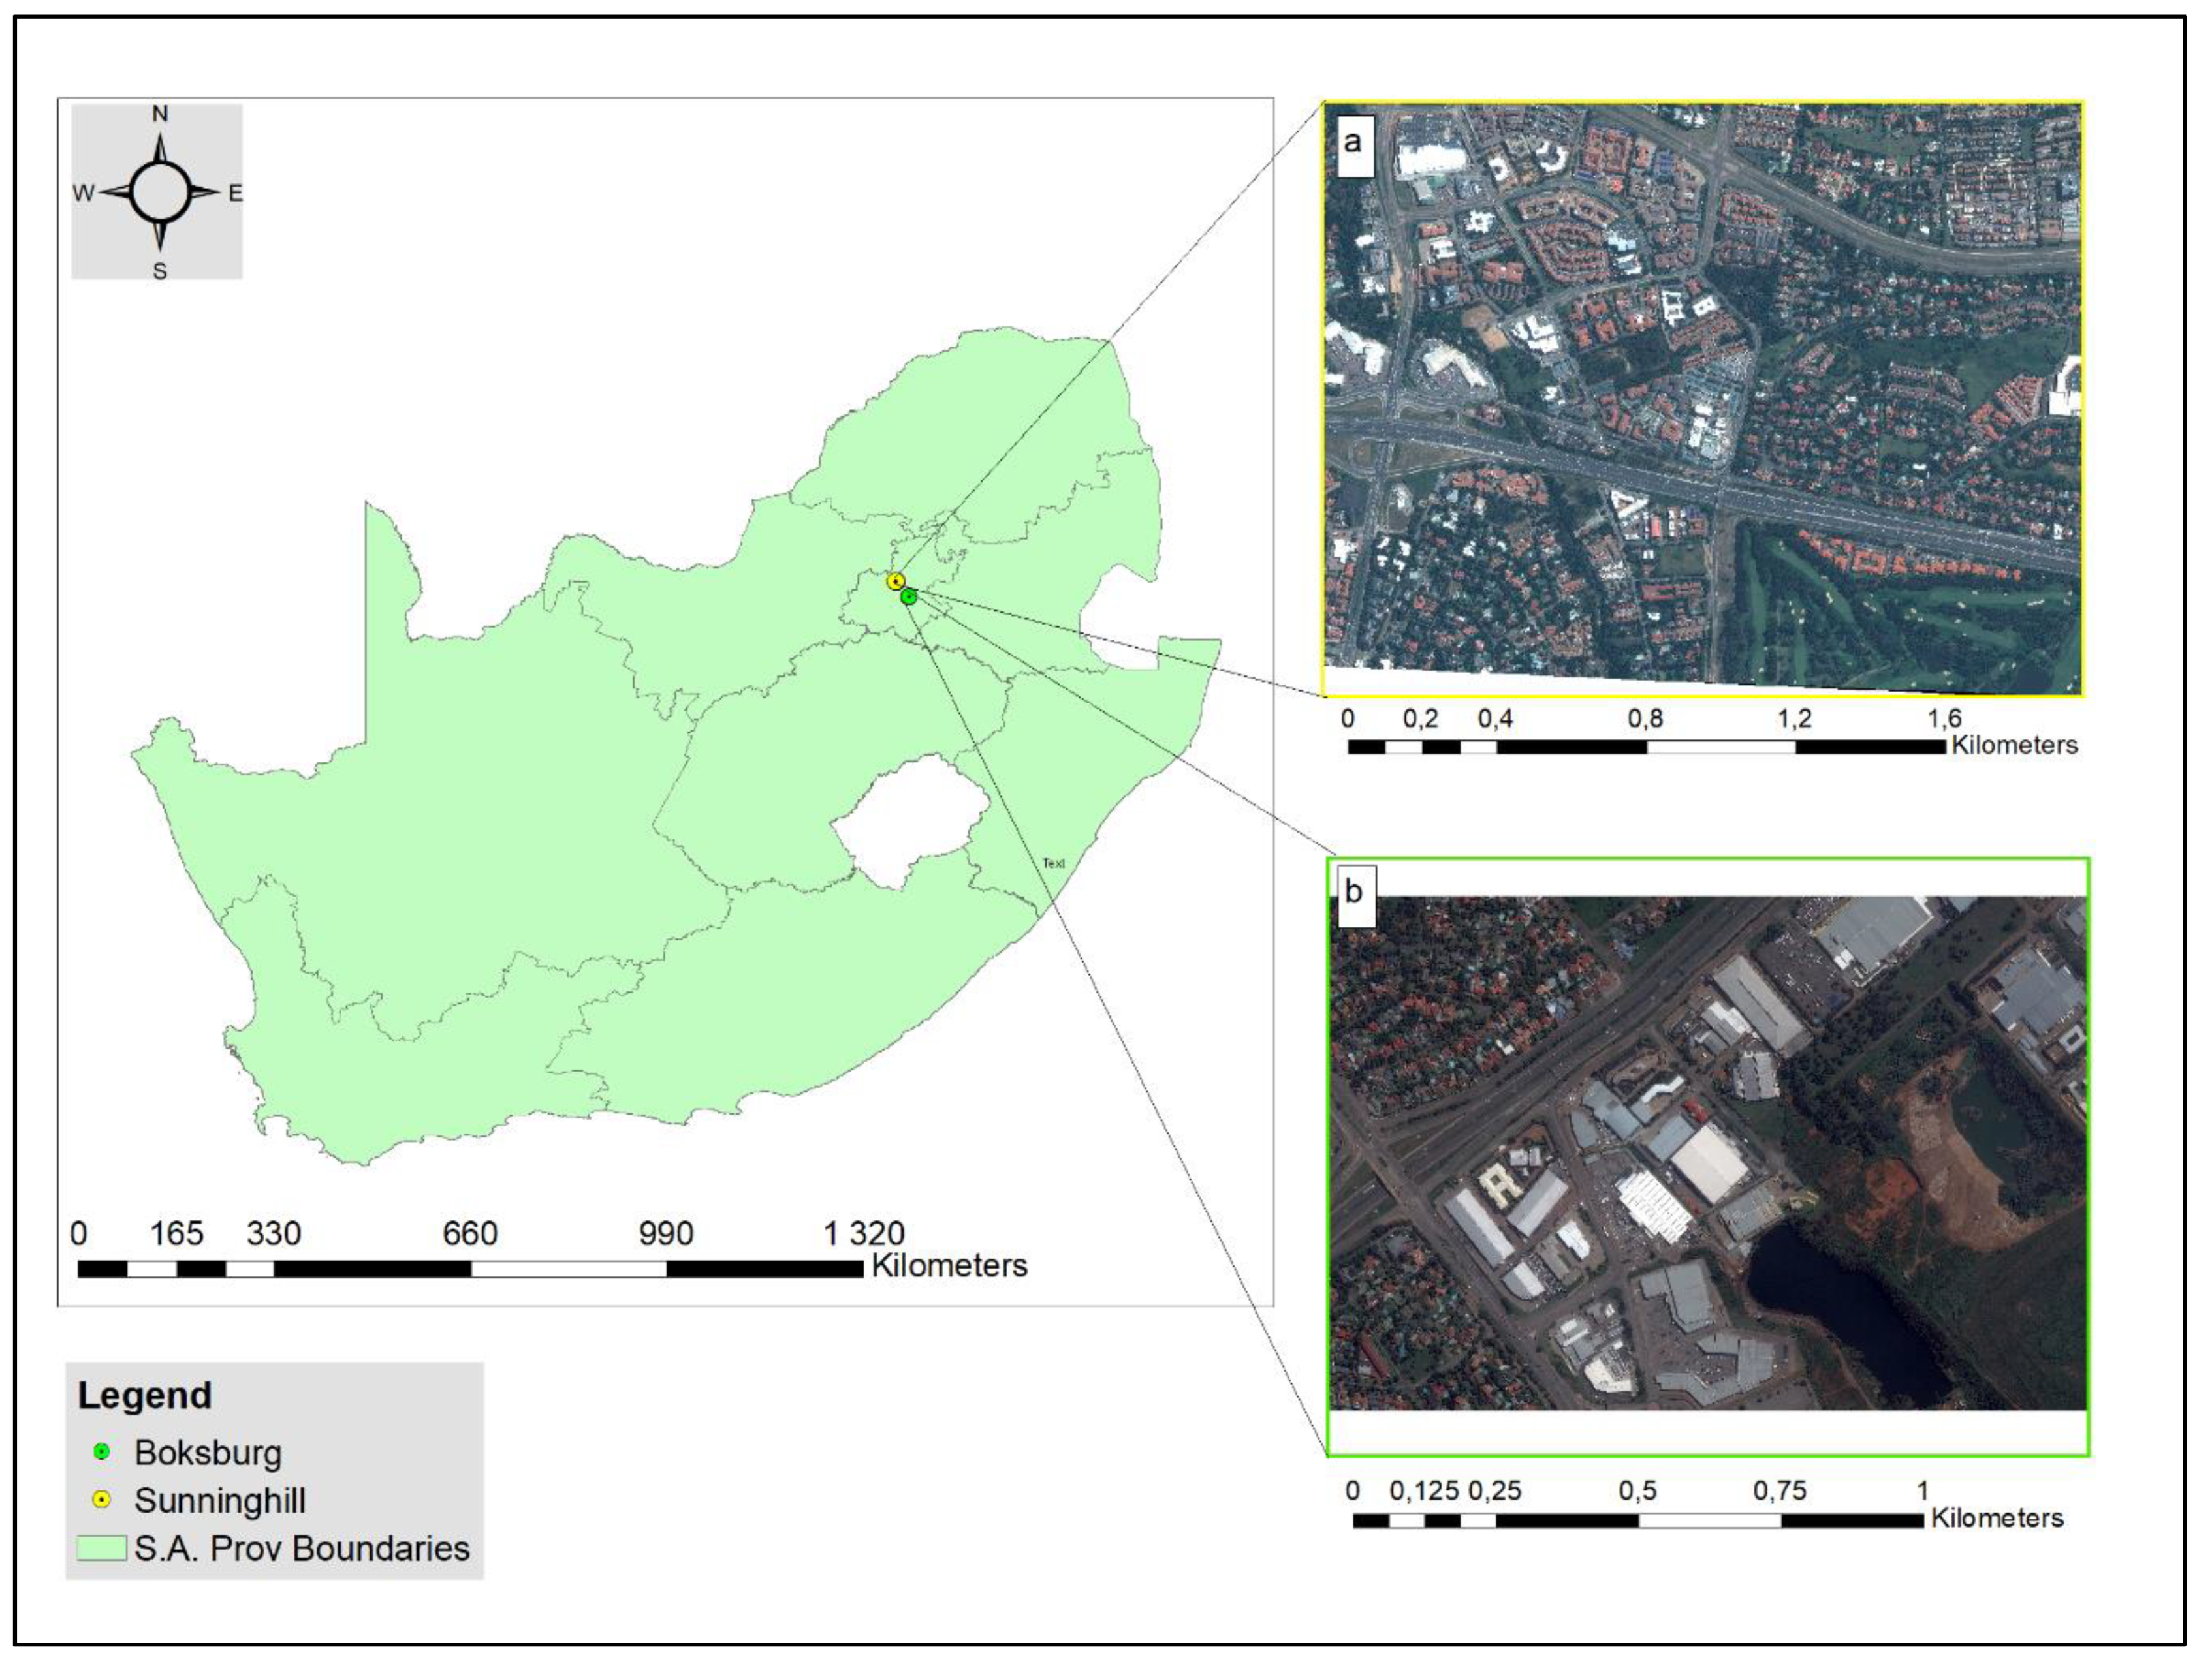This screenshot has width=2212, height=1666.
Task: Click the north arrow compass rose
Action: click(159, 192)
